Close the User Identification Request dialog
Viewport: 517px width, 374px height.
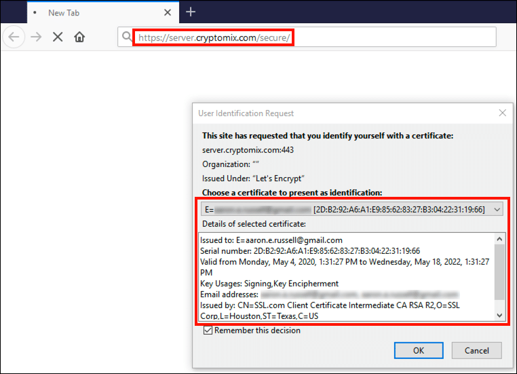(x=502, y=113)
